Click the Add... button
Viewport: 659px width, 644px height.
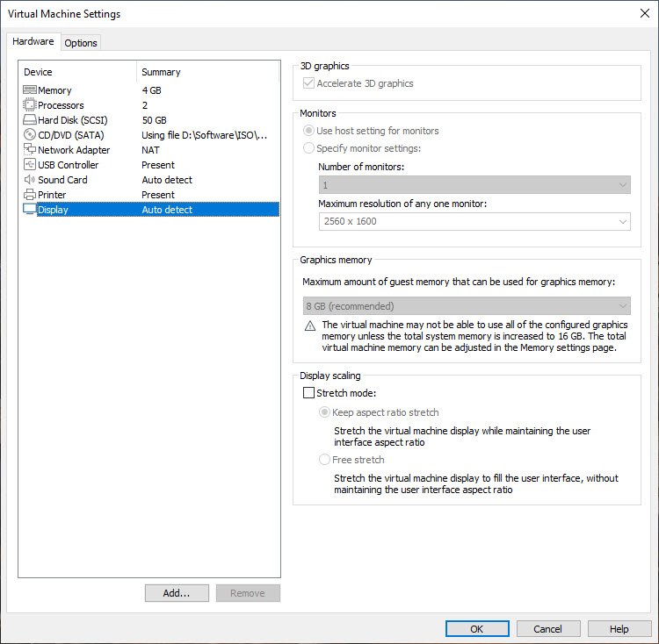click(x=177, y=593)
